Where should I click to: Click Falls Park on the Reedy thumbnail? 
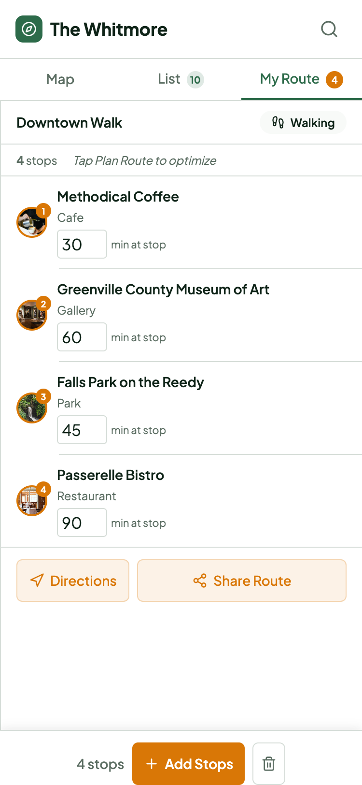[x=32, y=408]
